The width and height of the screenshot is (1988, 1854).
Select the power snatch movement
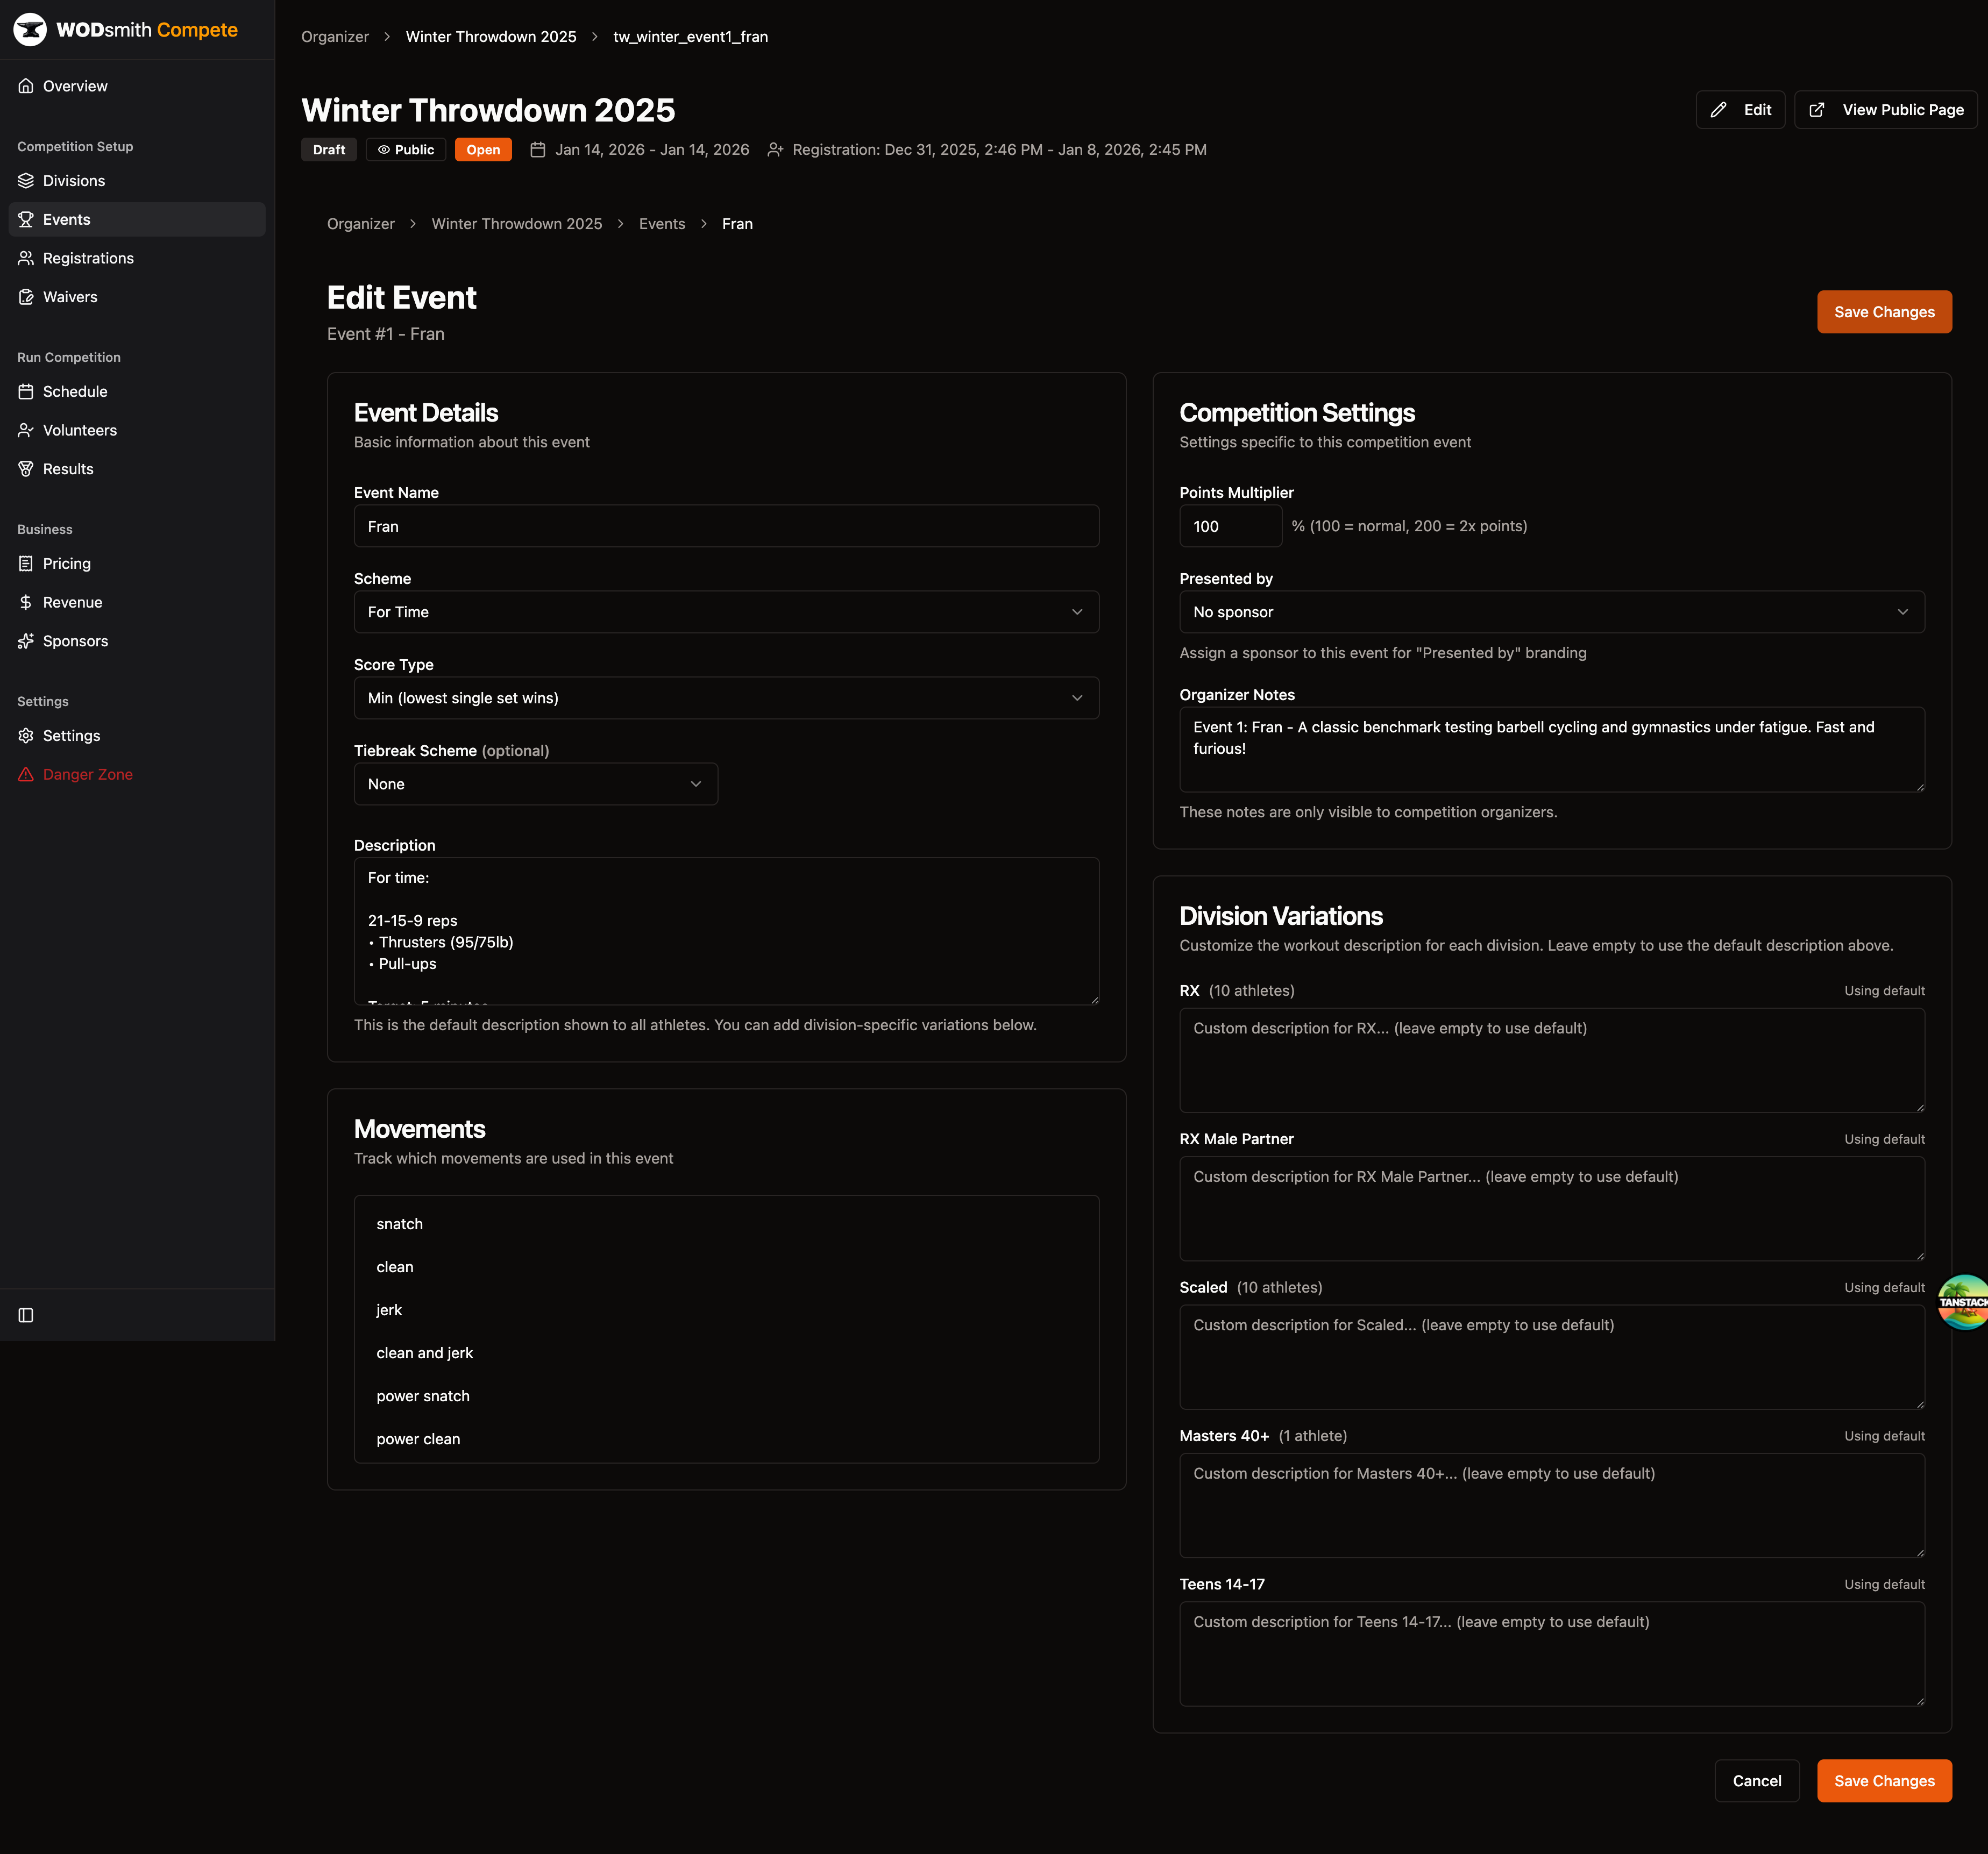coord(726,1396)
